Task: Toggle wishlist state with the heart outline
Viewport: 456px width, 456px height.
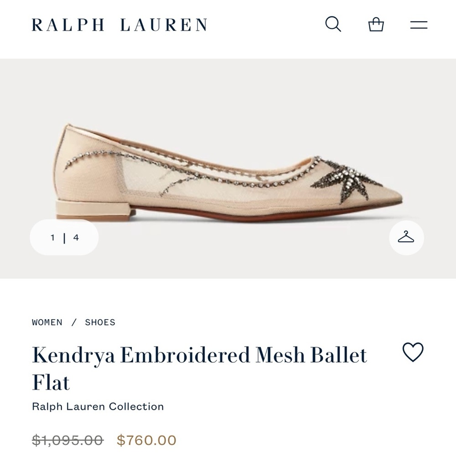Action: [413, 352]
